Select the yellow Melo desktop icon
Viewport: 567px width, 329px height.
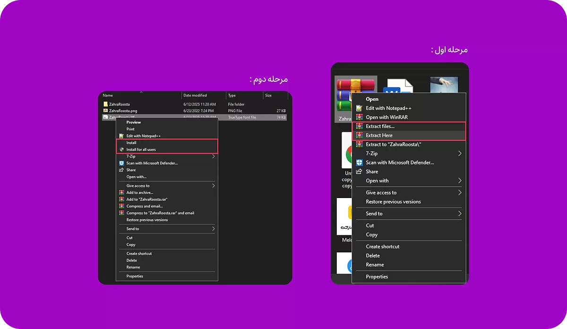[344, 216]
